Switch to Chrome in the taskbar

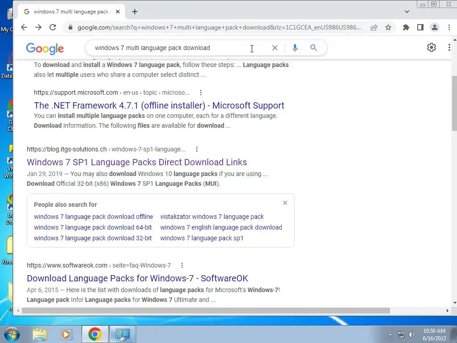[x=95, y=334]
